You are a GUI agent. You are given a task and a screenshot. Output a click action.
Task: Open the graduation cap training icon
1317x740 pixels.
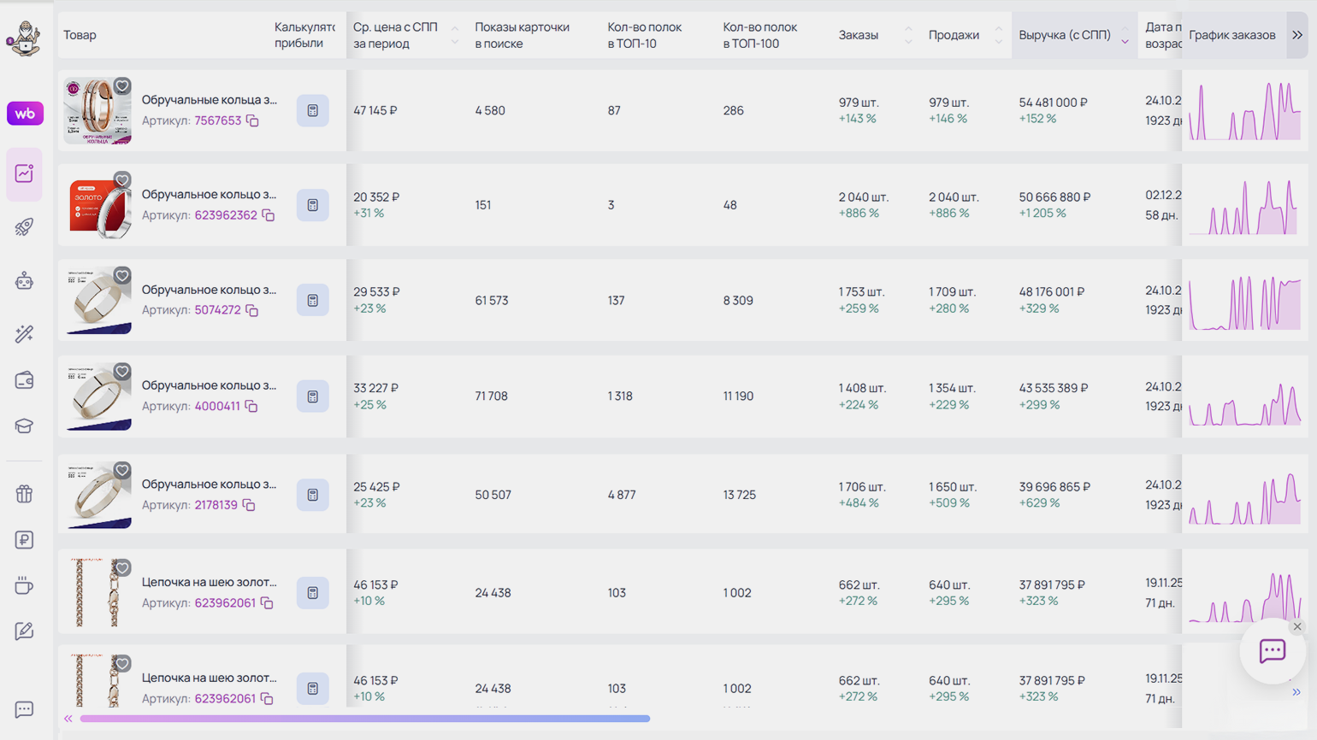[24, 426]
